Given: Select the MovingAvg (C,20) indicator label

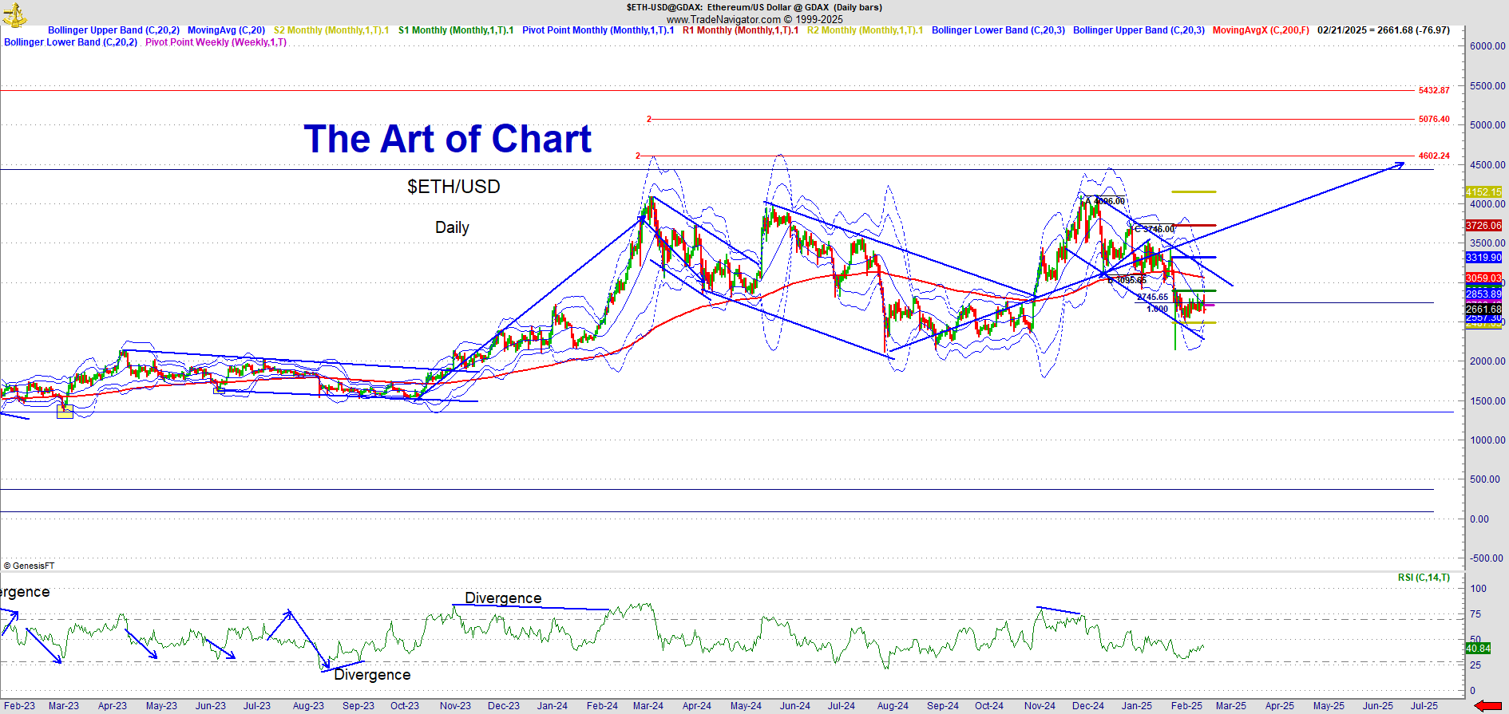Looking at the screenshot, I should pos(226,30).
